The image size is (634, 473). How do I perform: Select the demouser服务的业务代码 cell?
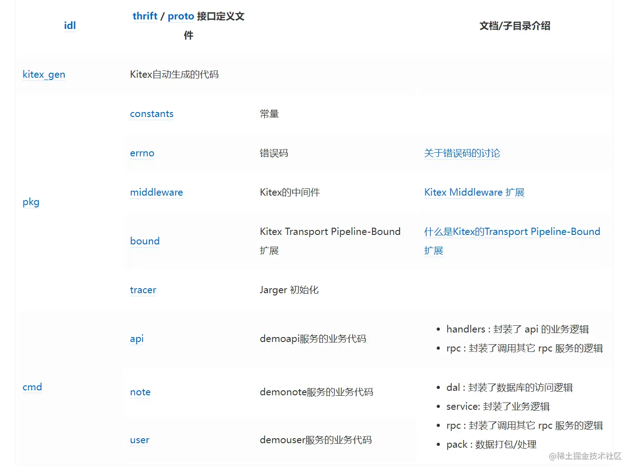pos(316,440)
